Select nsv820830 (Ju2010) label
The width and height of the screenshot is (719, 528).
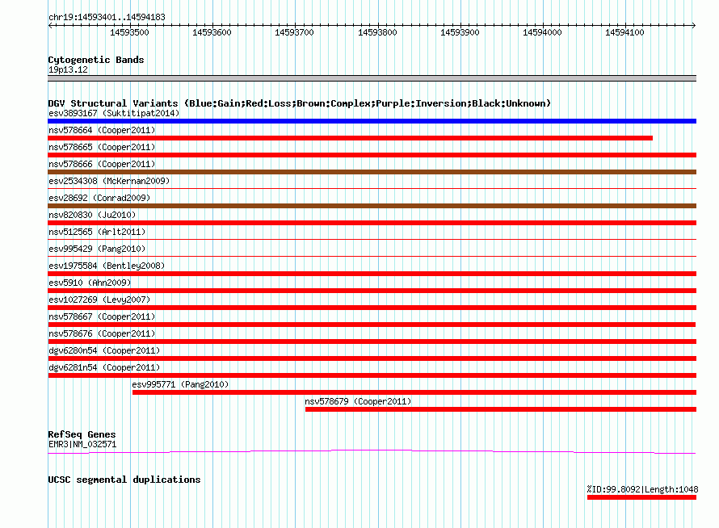(x=92, y=215)
